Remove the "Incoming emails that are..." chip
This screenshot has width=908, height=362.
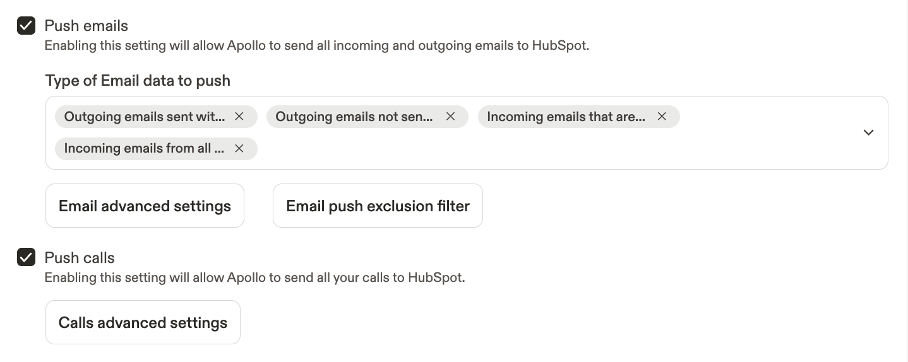pyautogui.click(x=662, y=117)
